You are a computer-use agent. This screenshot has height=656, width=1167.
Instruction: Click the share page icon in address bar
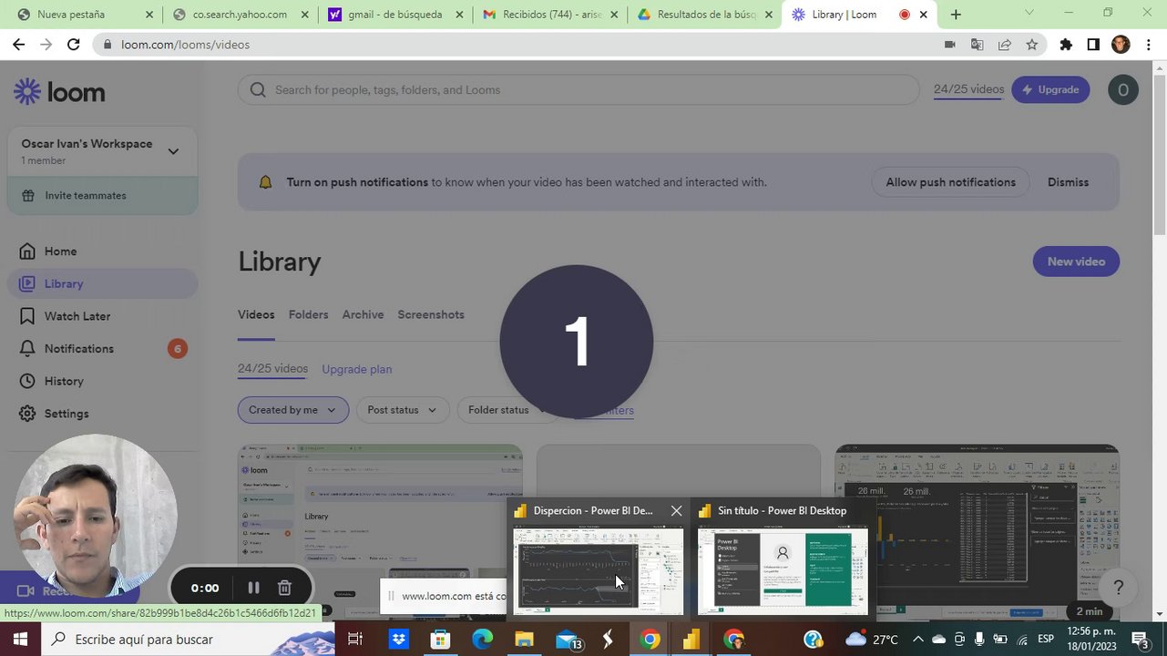(x=1004, y=44)
